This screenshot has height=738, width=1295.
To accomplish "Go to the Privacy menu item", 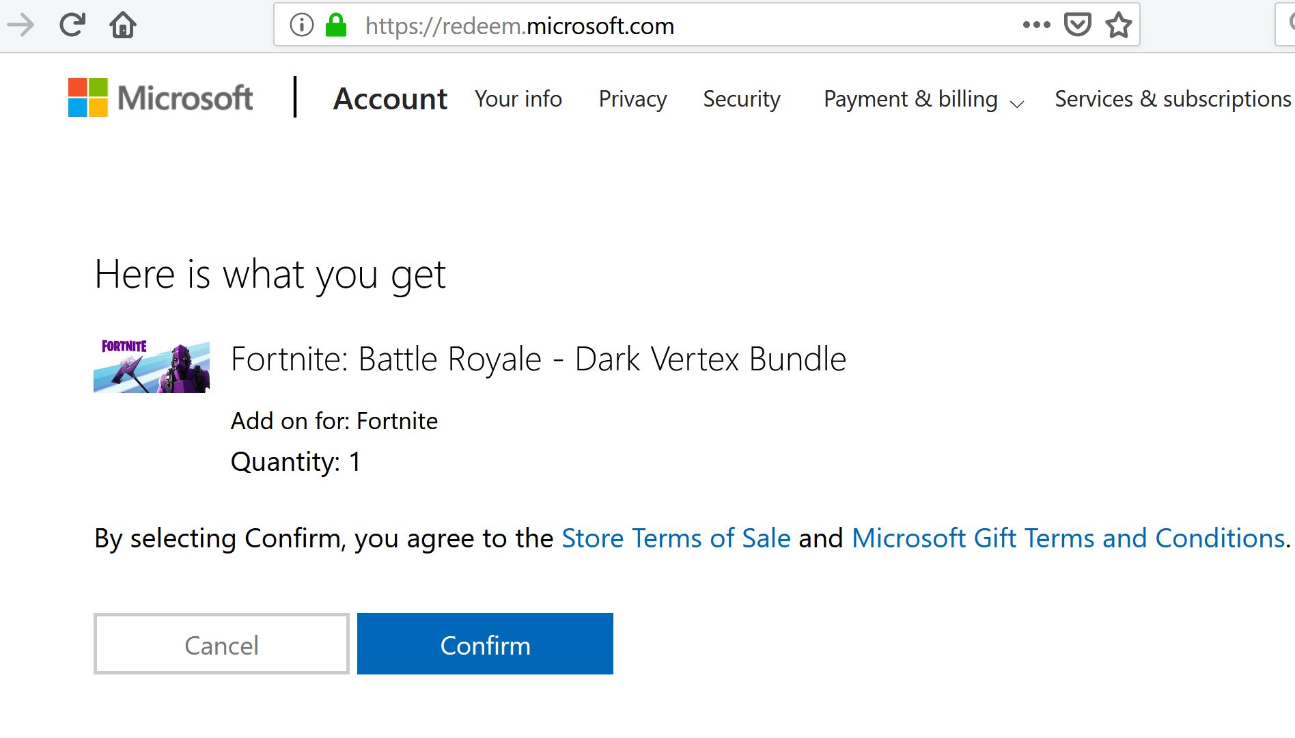I will coord(632,99).
